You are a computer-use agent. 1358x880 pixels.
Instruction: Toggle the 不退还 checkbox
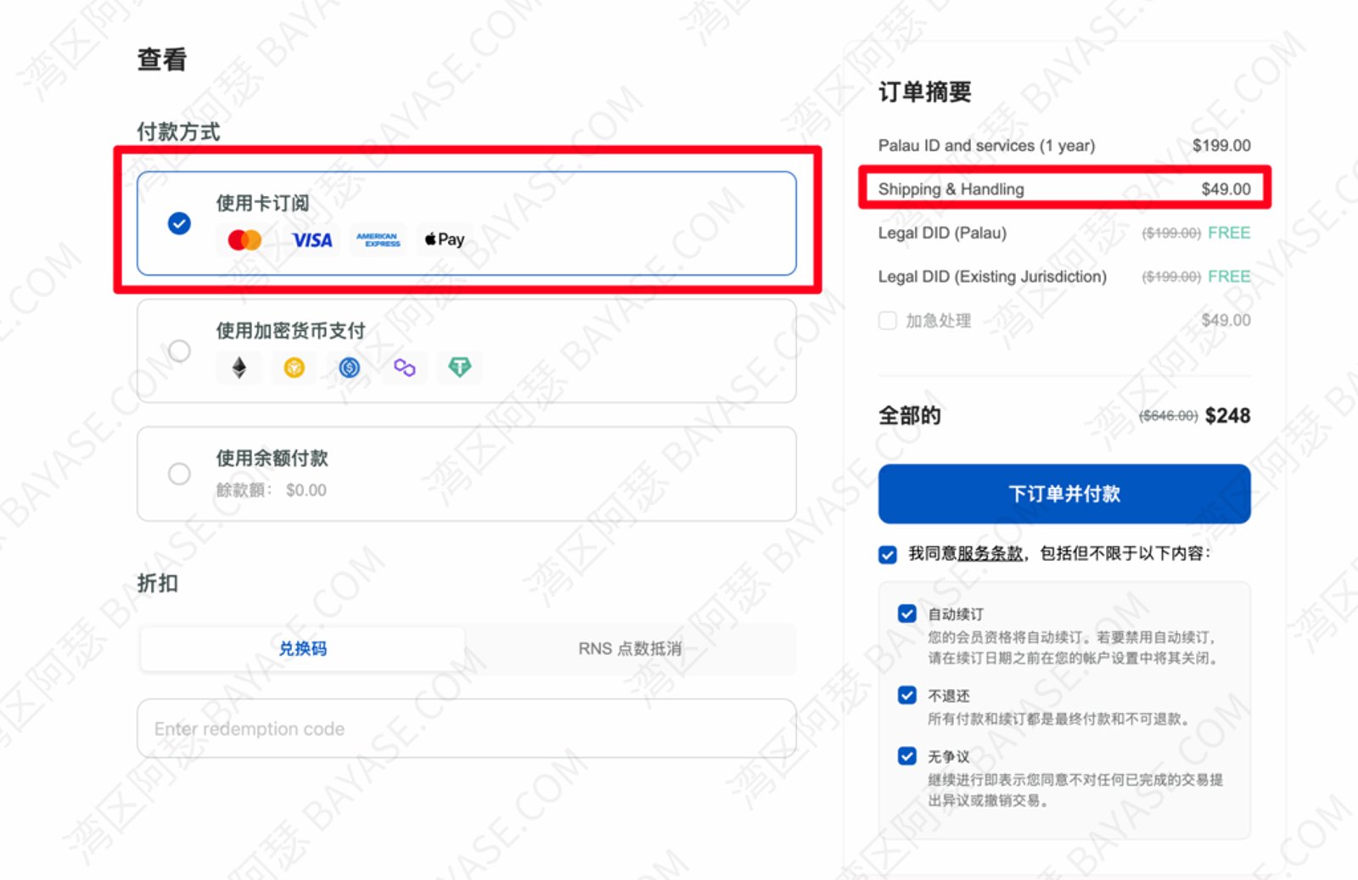(907, 695)
